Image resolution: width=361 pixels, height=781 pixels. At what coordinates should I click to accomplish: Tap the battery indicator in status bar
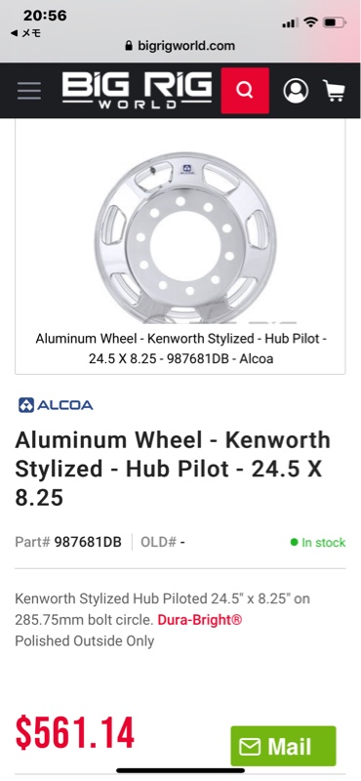334,22
